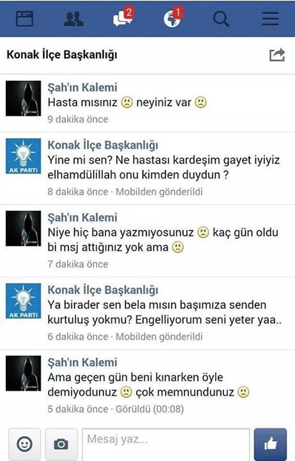Open the friend requests icon
The height and width of the screenshot is (461, 295).
coord(73,19)
